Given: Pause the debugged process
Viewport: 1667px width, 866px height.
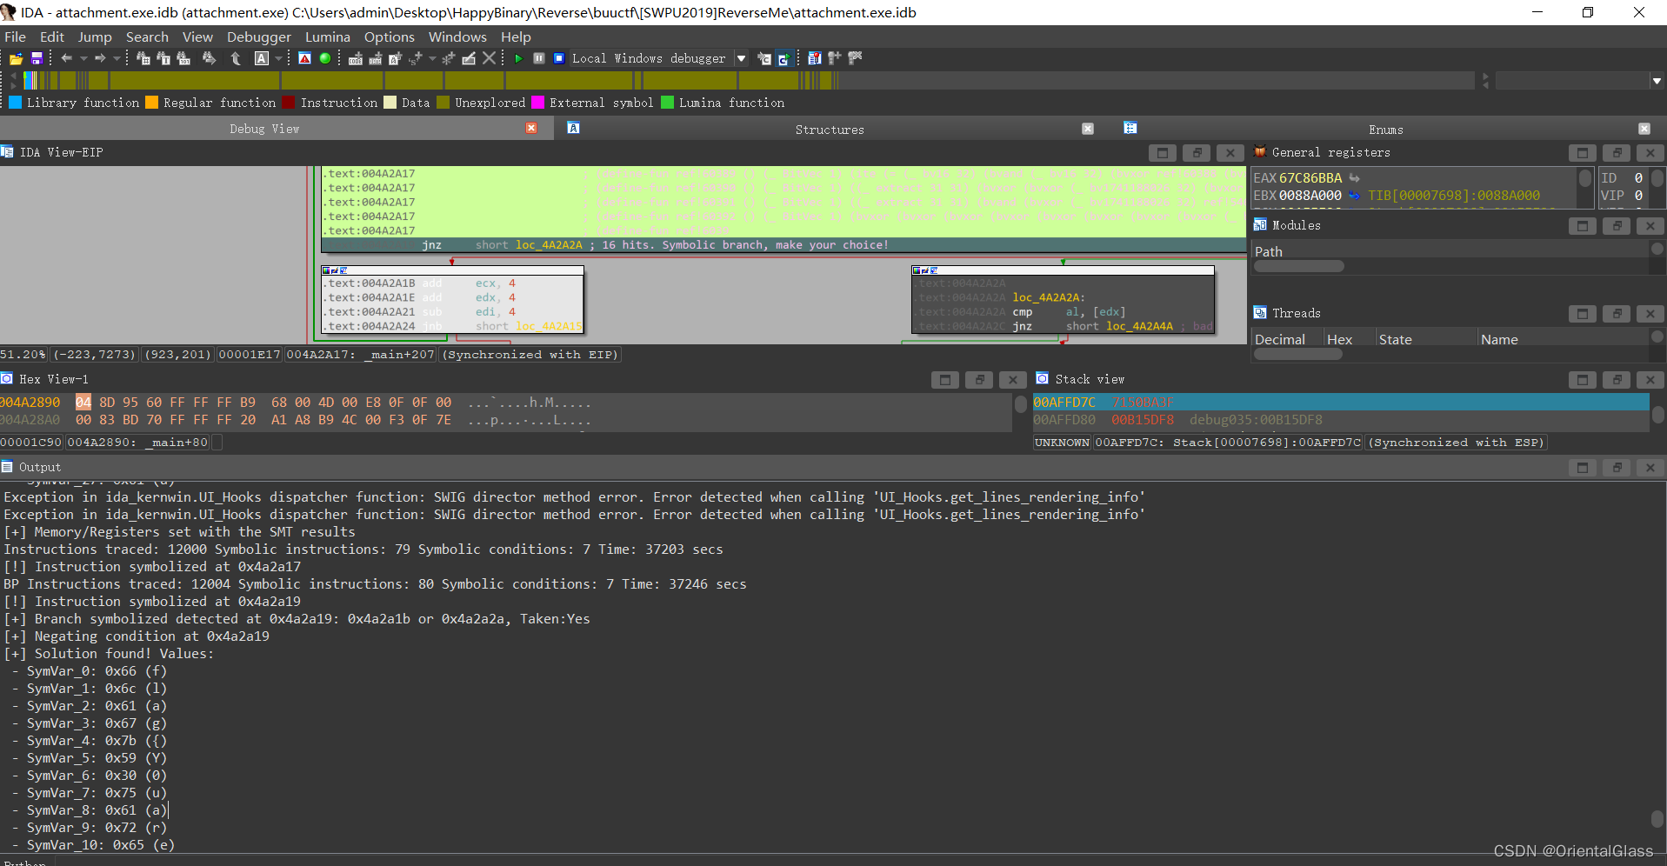Looking at the screenshot, I should coord(539,58).
